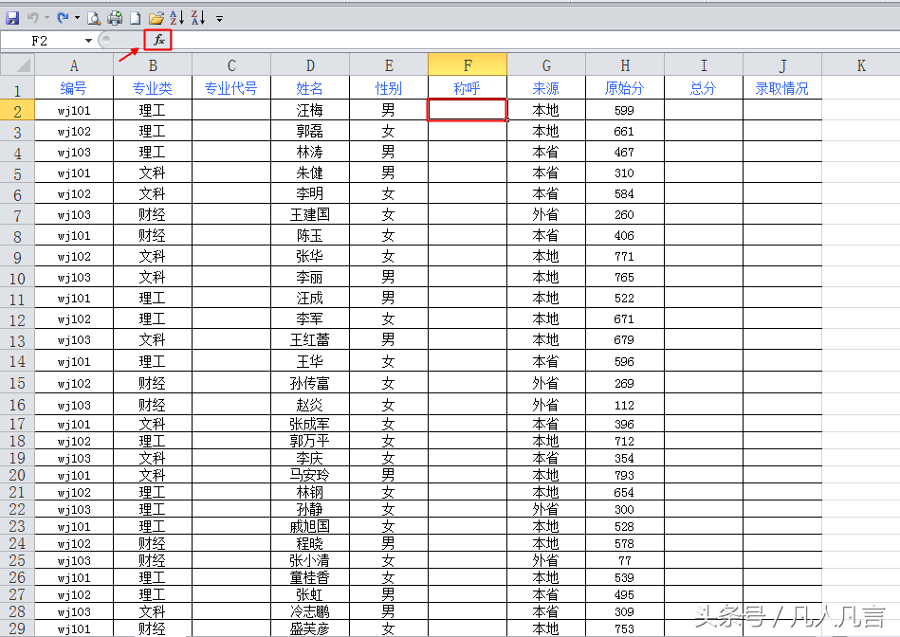
Task: Click the 编号 header cell
Action: pyautogui.click(x=74, y=88)
